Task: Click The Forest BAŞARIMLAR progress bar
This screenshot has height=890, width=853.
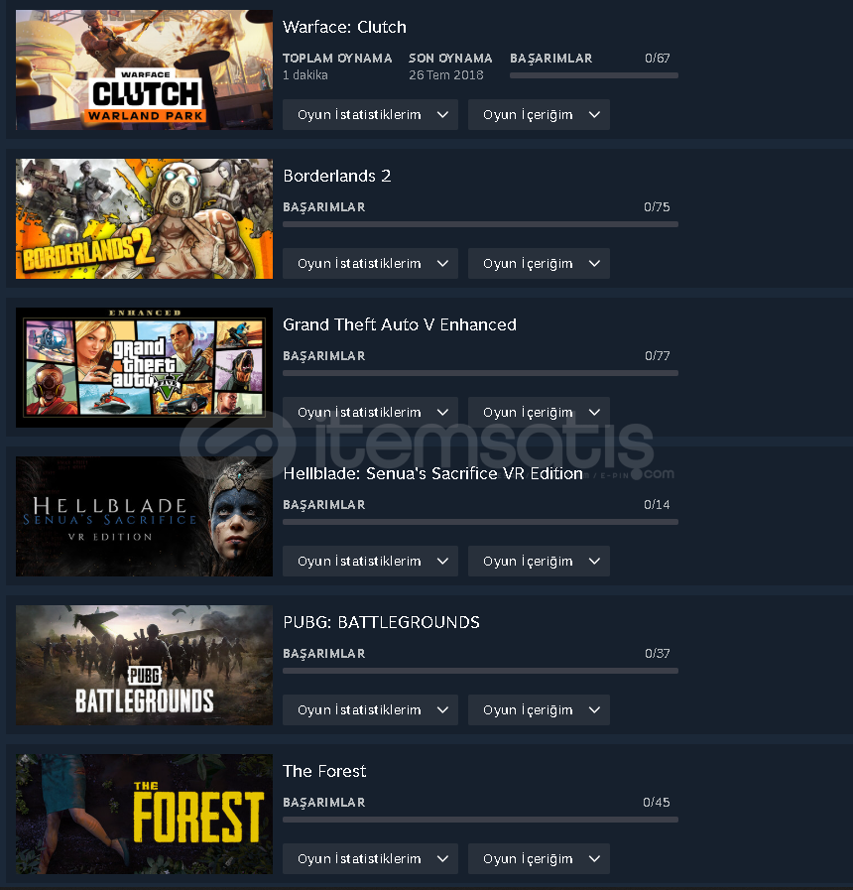Action: 480,820
